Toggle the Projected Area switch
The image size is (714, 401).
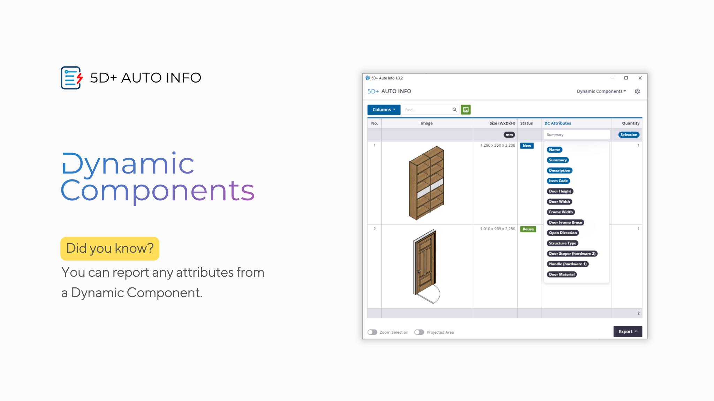tap(419, 332)
